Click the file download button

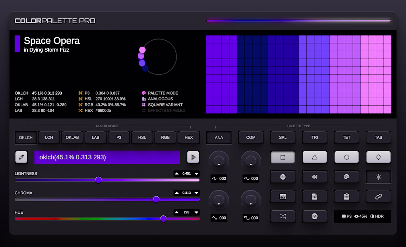(x=314, y=197)
